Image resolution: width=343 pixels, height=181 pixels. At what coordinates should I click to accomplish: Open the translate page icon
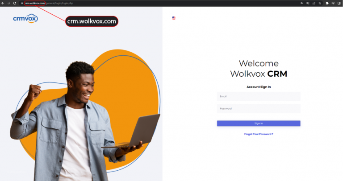308,3
